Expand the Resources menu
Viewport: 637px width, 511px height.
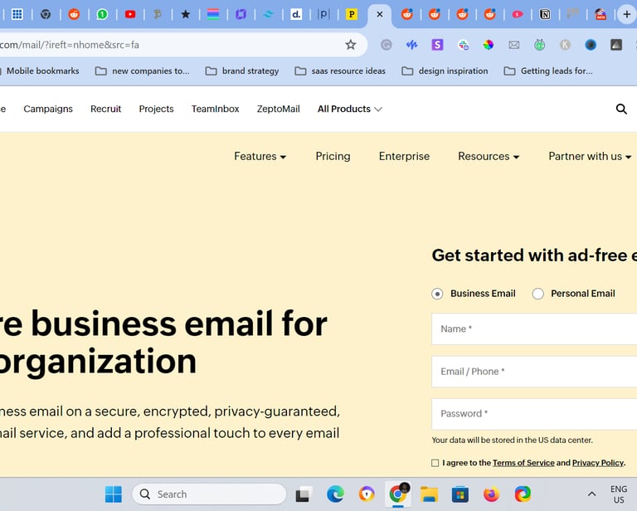point(489,157)
